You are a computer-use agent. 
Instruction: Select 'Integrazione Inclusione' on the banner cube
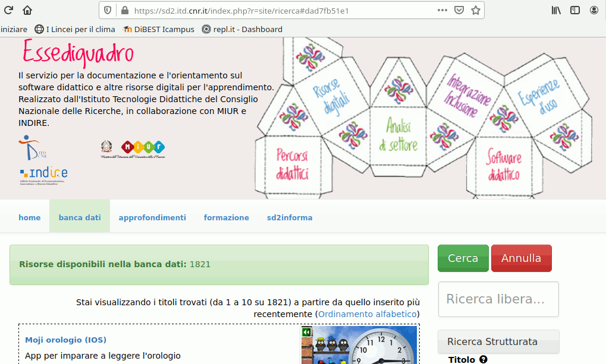(466, 96)
